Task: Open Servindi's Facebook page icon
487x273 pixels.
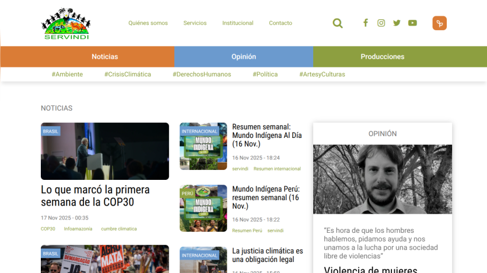Action: coord(366,23)
